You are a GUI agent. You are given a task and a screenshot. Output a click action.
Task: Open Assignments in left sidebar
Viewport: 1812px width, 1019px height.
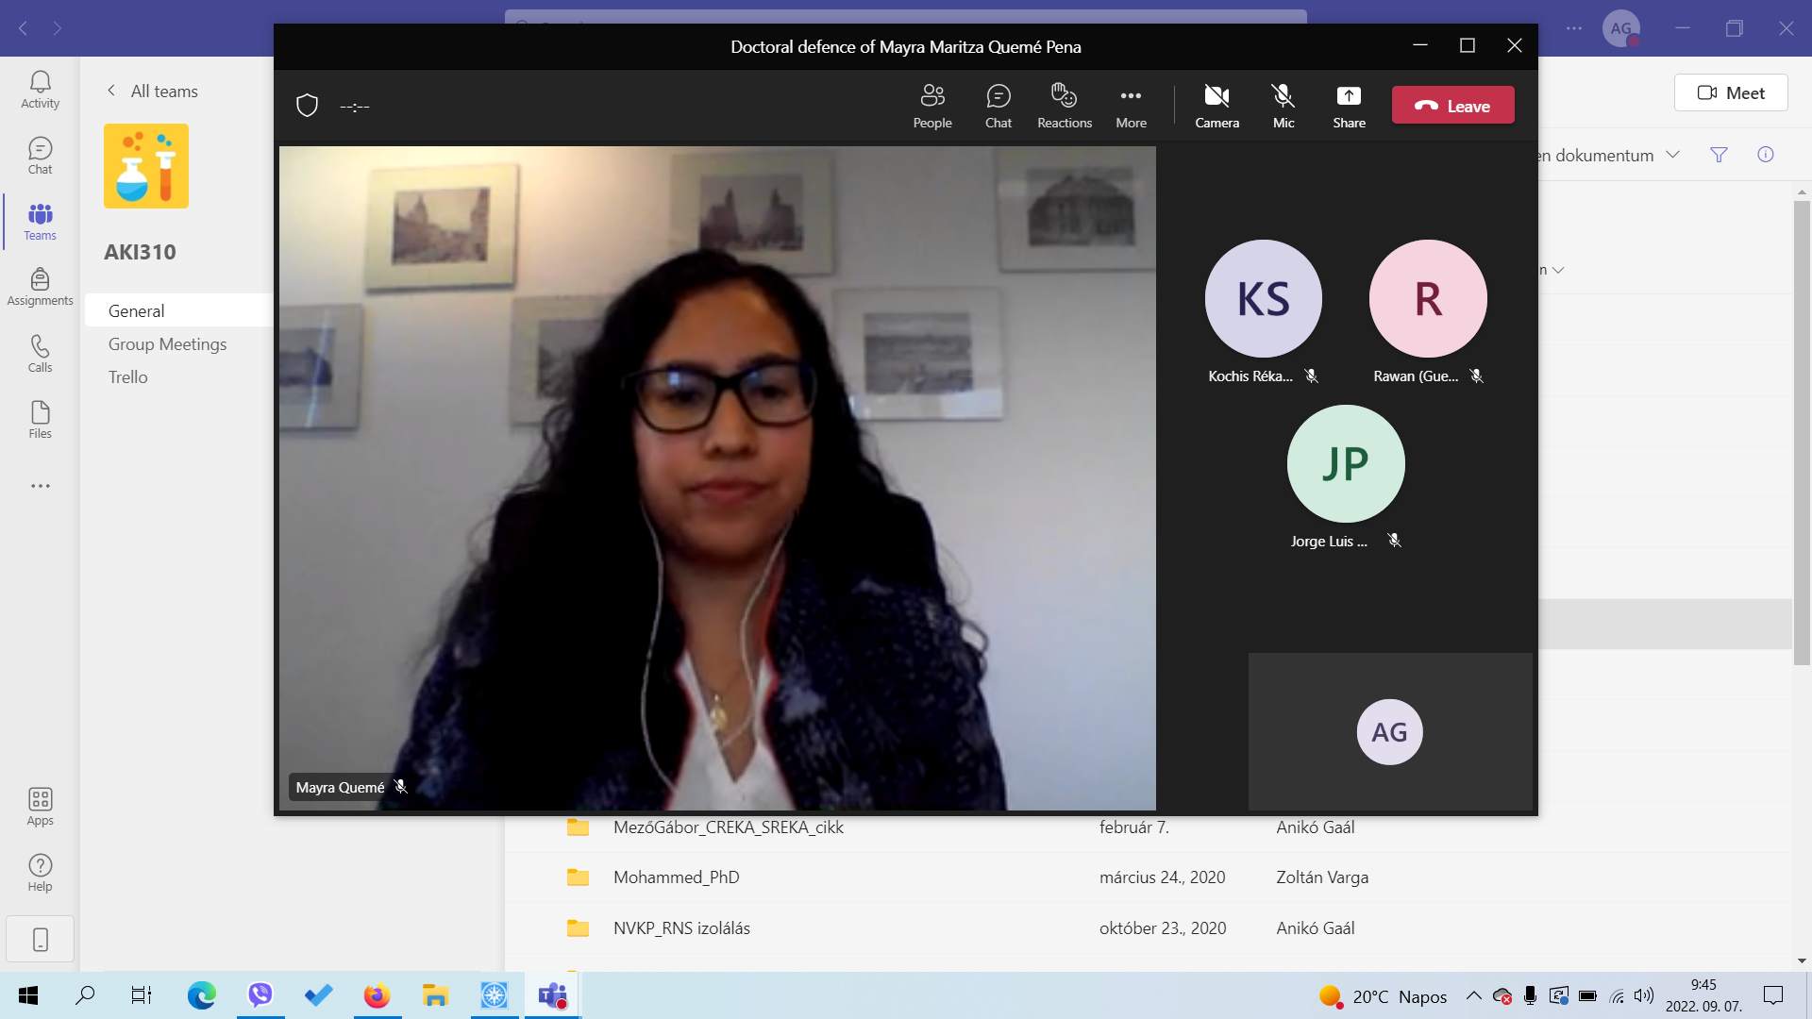click(x=40, y=286)
